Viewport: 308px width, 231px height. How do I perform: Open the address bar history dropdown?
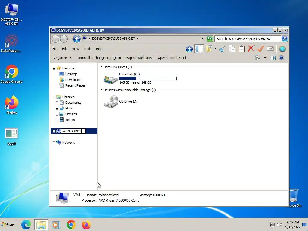click(x=202, y=39)
